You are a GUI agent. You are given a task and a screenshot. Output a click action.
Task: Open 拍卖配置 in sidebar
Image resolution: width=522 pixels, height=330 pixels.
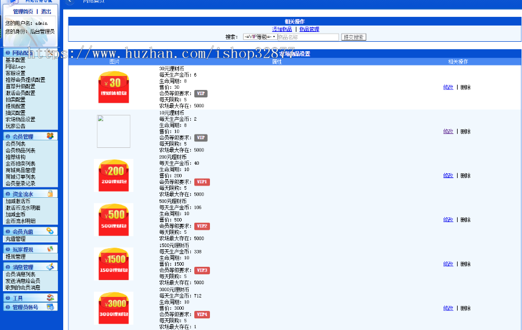[15, 100]
